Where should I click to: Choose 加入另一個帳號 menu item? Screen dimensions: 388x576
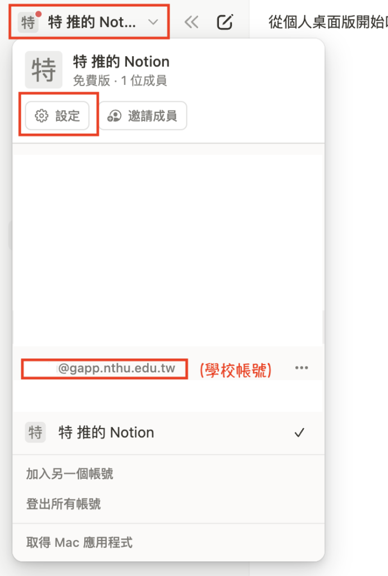(70, 474)
